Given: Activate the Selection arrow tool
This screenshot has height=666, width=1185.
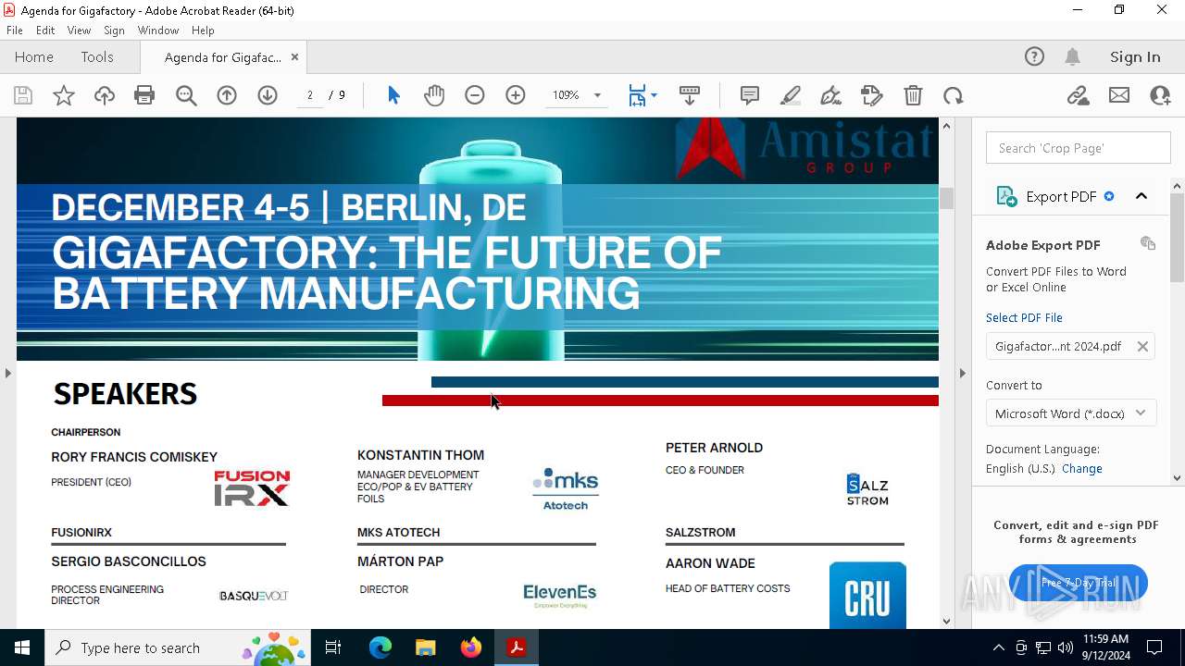Looking at the screenshot, I should (x=393, y=95).
